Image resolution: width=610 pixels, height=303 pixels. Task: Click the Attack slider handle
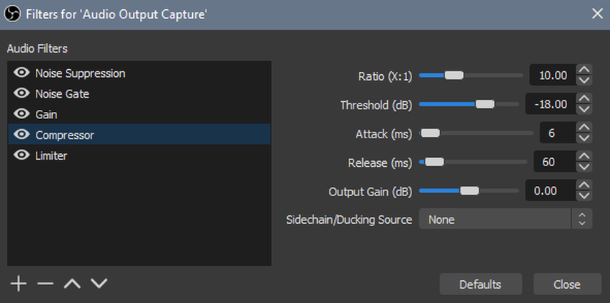430,133
